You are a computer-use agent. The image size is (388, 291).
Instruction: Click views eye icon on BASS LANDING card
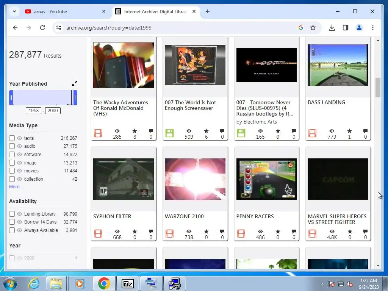coord(332,131)
